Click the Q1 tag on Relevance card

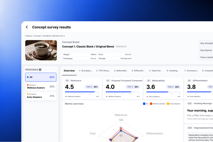click(67, 81)
